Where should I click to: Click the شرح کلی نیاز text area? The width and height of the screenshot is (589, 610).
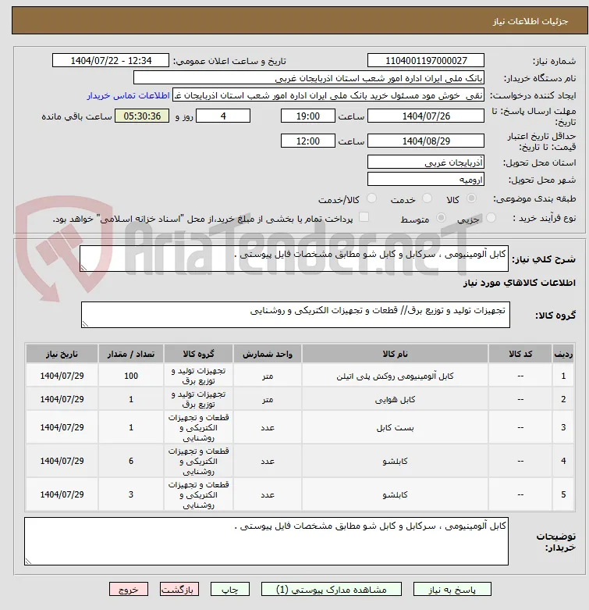tap(294, 259)
